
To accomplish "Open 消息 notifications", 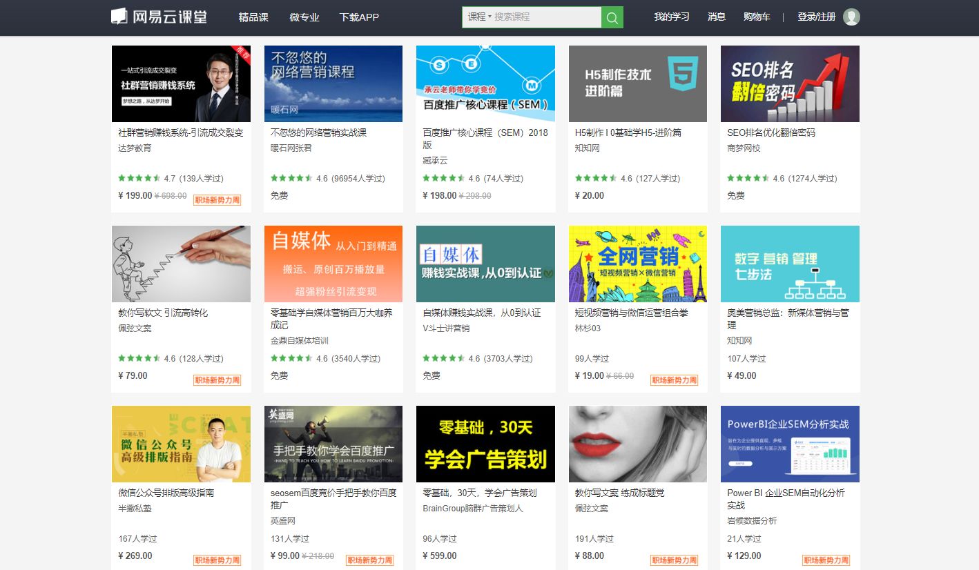I will tap(717, 17).
